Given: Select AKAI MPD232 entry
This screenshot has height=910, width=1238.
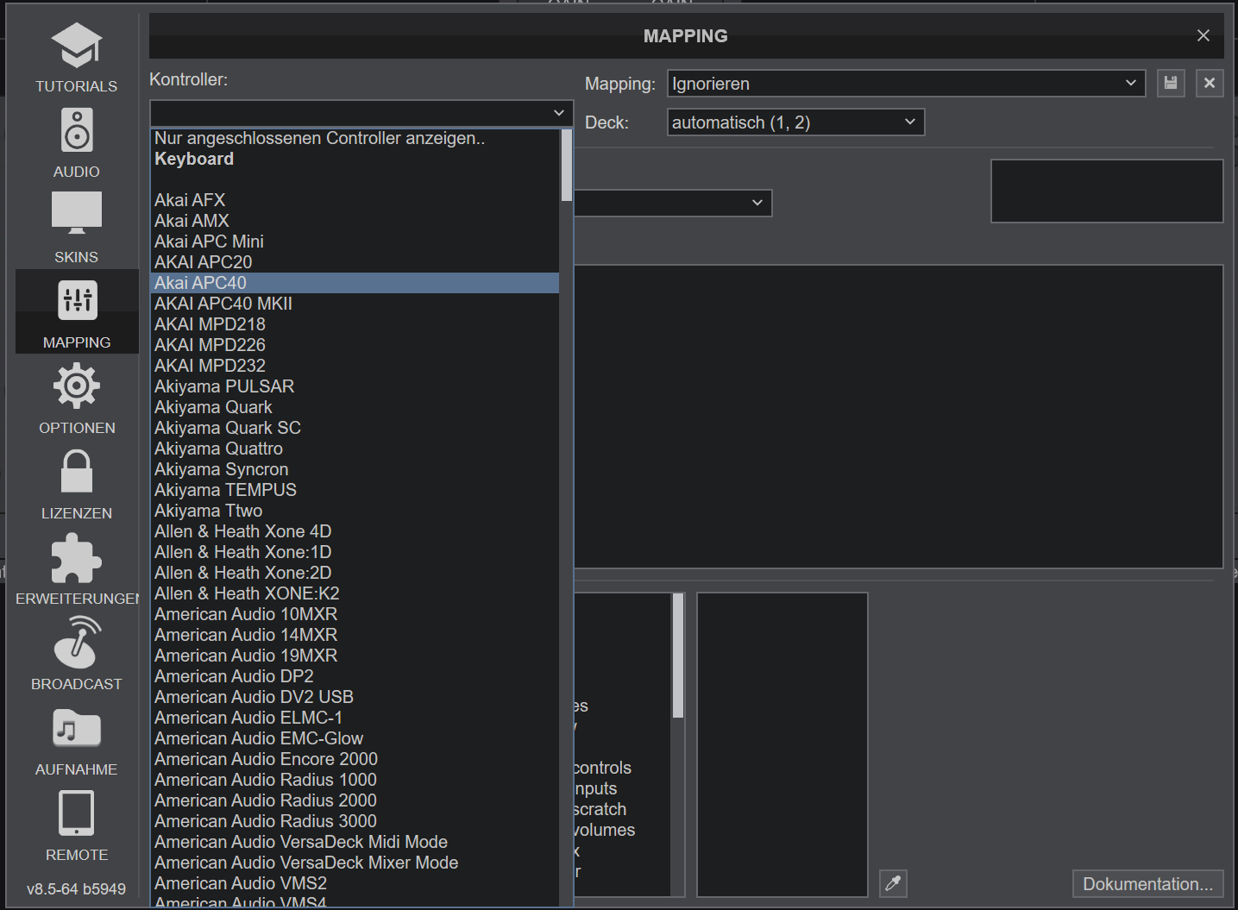Looking at the screenshot, I should (x=355, y=366).
